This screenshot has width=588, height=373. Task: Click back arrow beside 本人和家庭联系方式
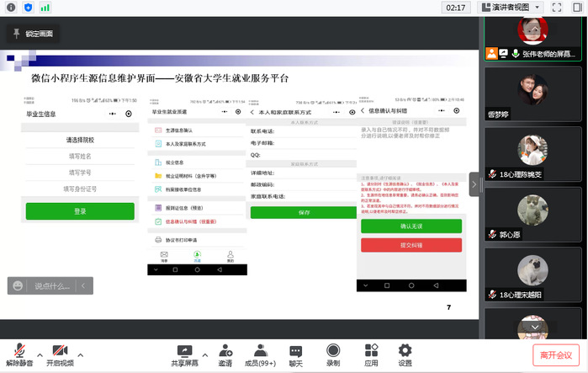[252, 112]
